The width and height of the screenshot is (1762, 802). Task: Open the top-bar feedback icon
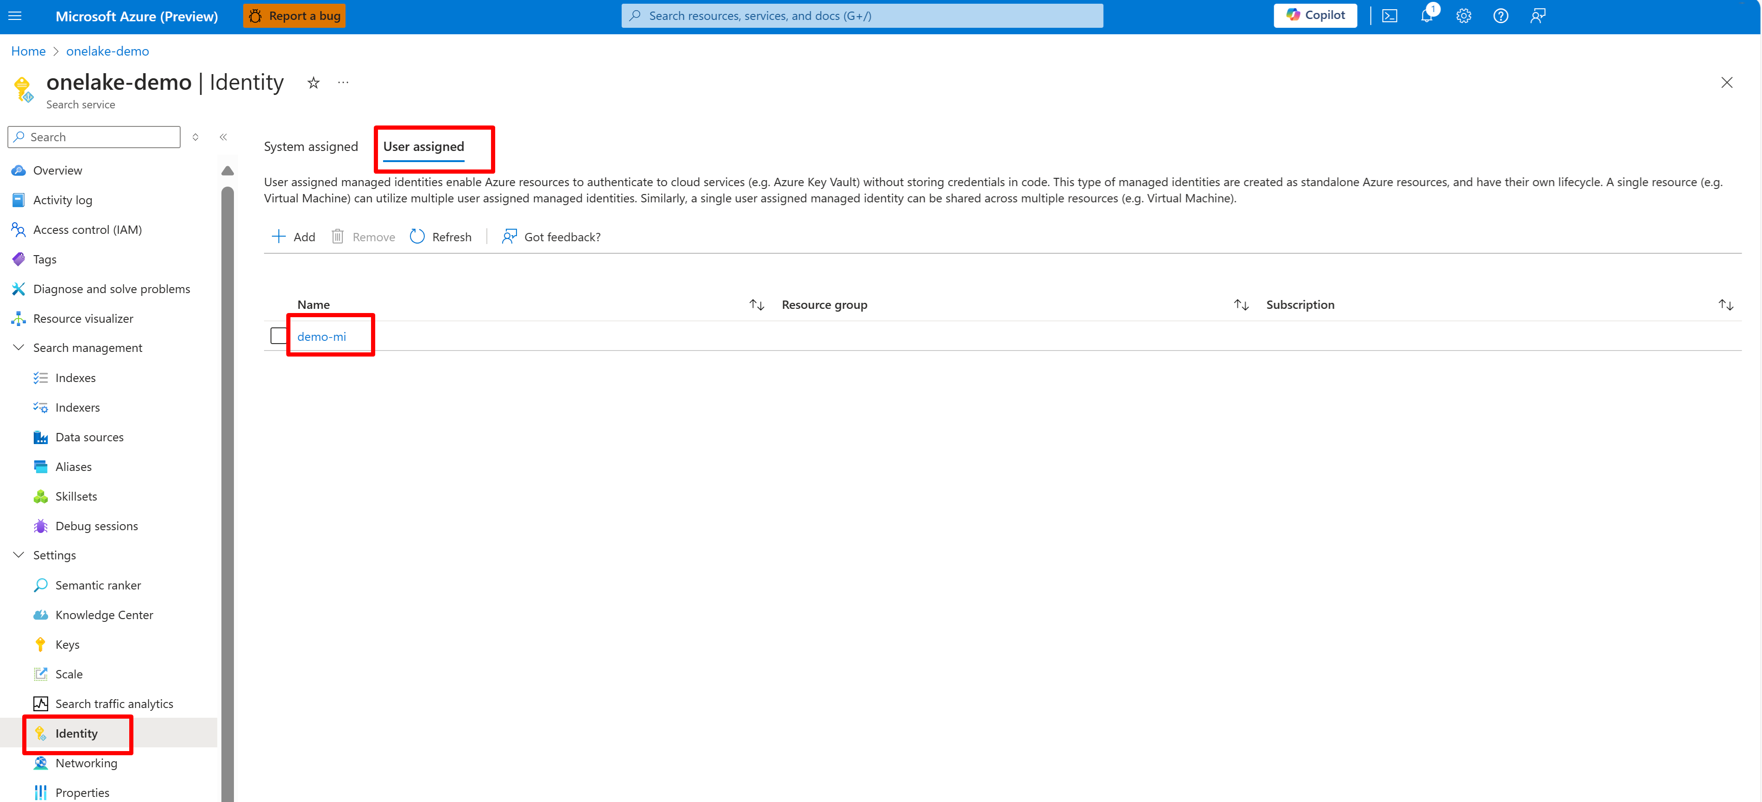pyautogui.click(x=1537, y=16)
